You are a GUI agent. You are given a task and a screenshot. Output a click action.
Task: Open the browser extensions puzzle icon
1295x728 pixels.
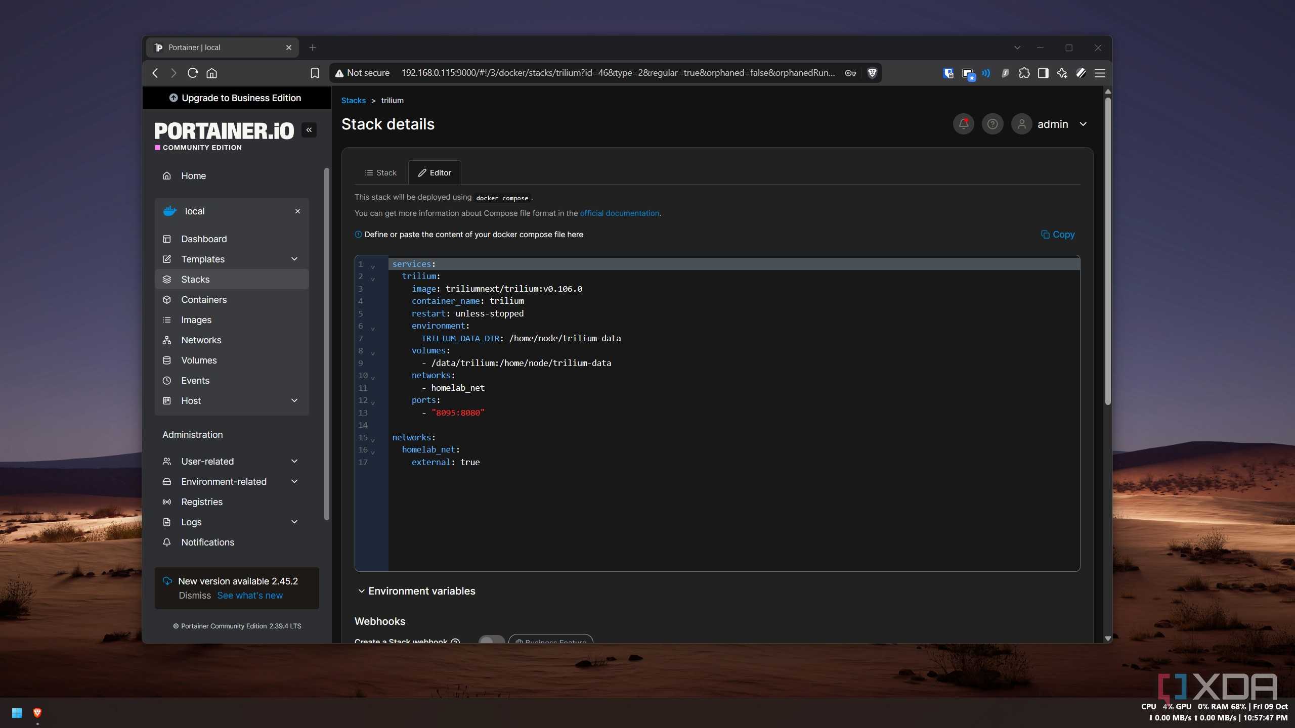click(x=1024, y=73)
